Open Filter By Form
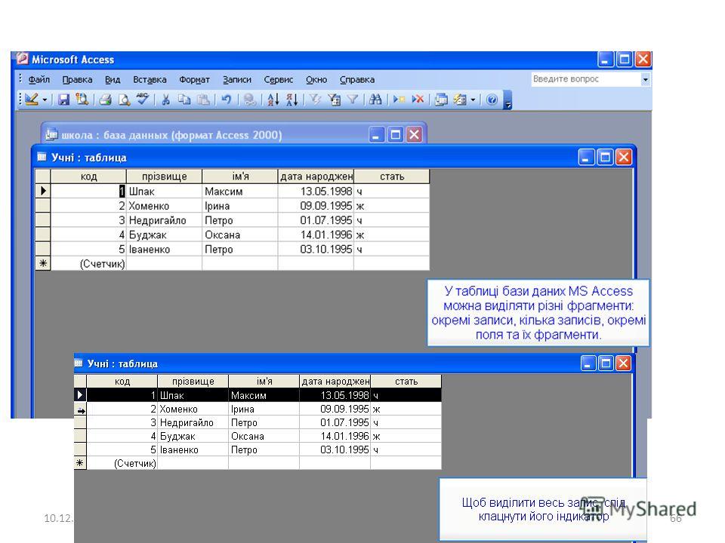Screen dimensions: 725x543 334,100
